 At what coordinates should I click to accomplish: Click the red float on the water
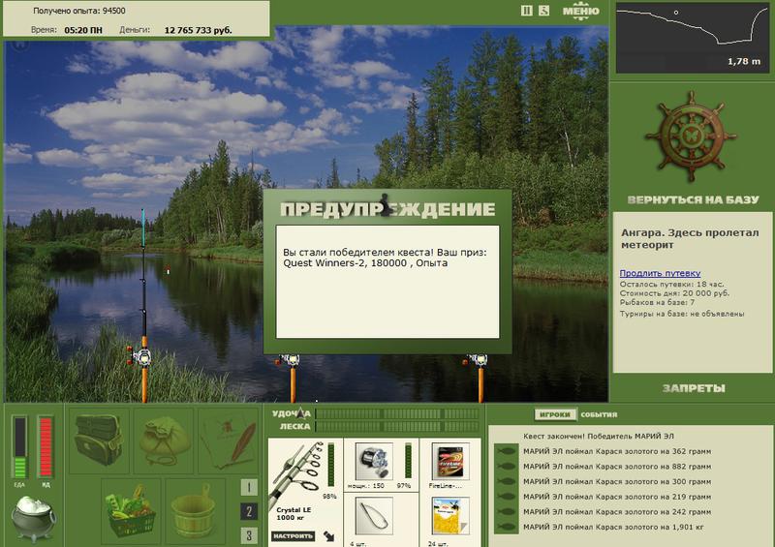tap(168, 270)
